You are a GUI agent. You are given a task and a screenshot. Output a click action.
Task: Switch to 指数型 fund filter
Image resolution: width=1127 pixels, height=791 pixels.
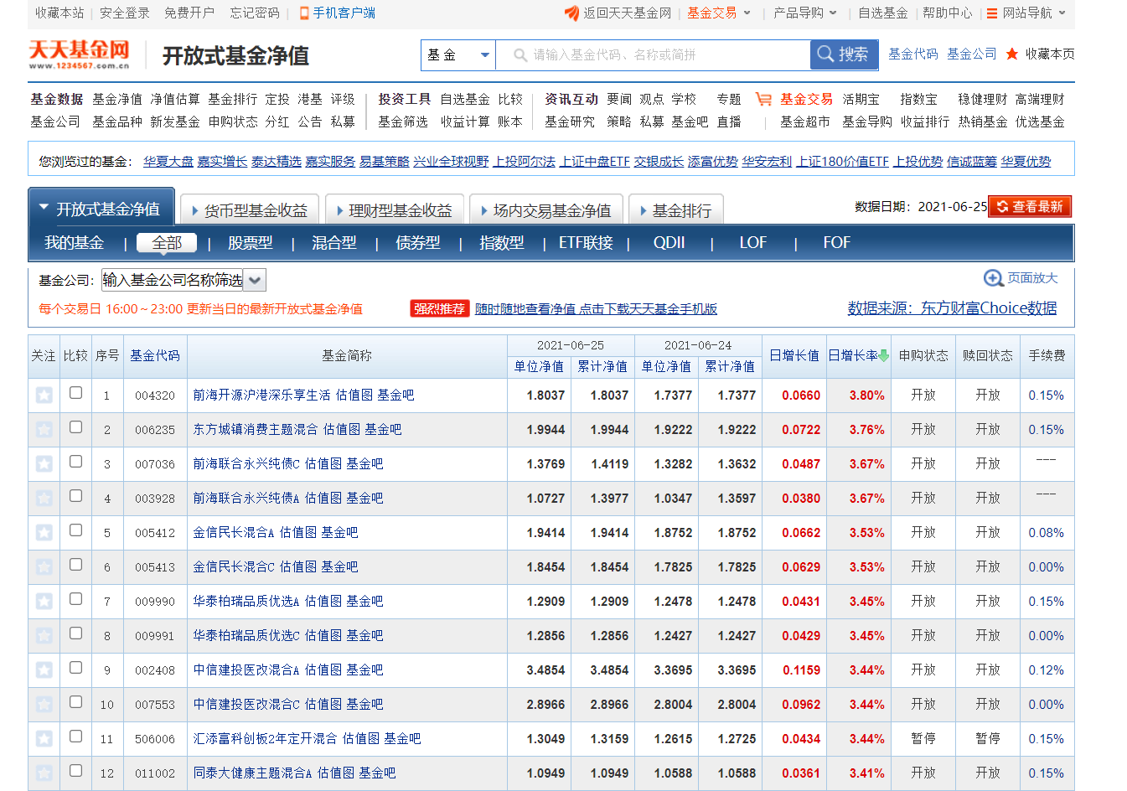(502, 243)
